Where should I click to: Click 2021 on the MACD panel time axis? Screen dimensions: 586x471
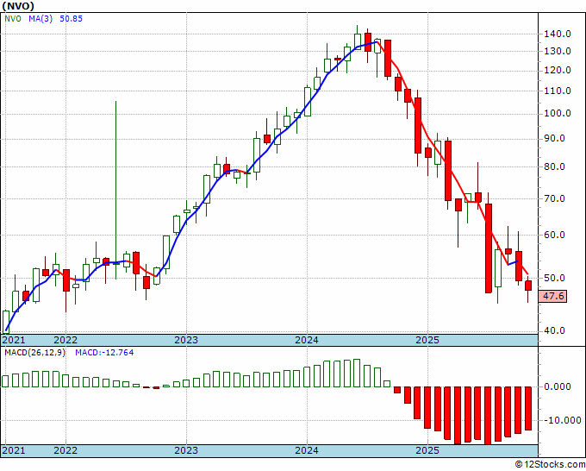tap(14, 450)
